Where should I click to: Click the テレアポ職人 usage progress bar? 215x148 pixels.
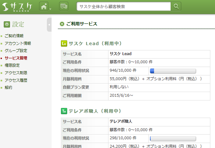coord(173,138)
